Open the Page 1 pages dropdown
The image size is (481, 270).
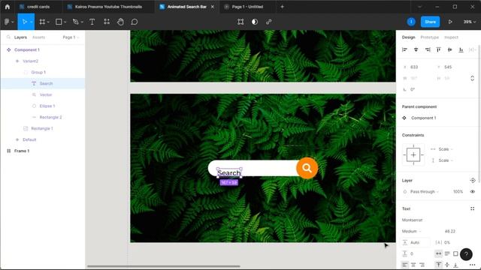point(71,37)
